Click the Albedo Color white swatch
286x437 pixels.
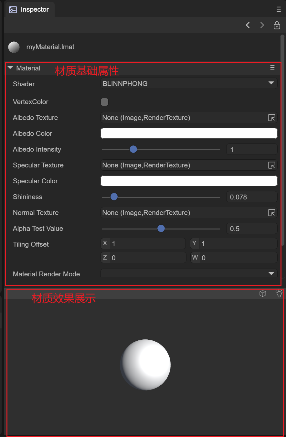click(x=189, y=133)
